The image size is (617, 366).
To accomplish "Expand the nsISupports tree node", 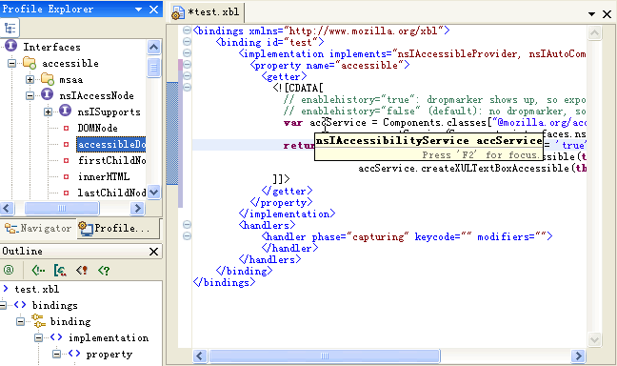I will click(48, 112).
